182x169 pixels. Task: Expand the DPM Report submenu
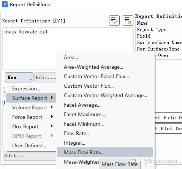31,136
